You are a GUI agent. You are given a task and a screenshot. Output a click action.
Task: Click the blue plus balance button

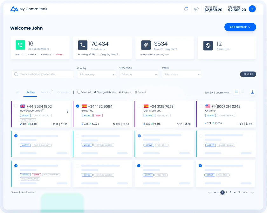point(252,9)
